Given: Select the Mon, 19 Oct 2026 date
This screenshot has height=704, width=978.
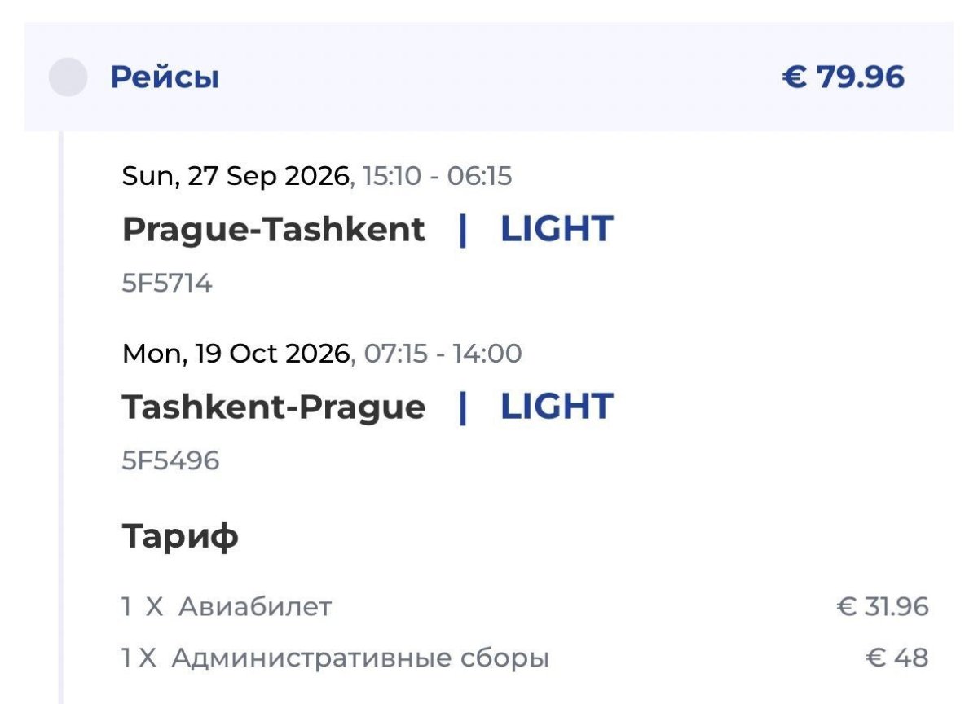Looking at the screenshot, I should [x=236, y=354].
